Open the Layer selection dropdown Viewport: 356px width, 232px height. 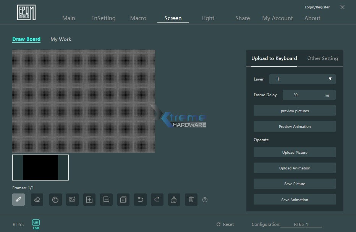click(302, 79)
